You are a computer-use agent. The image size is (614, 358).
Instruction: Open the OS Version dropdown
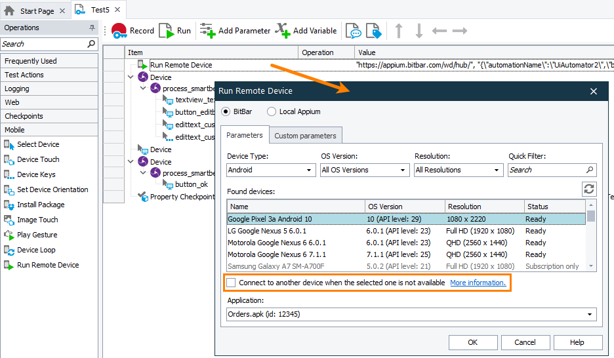pyautogui.click(x=365, y=170)
